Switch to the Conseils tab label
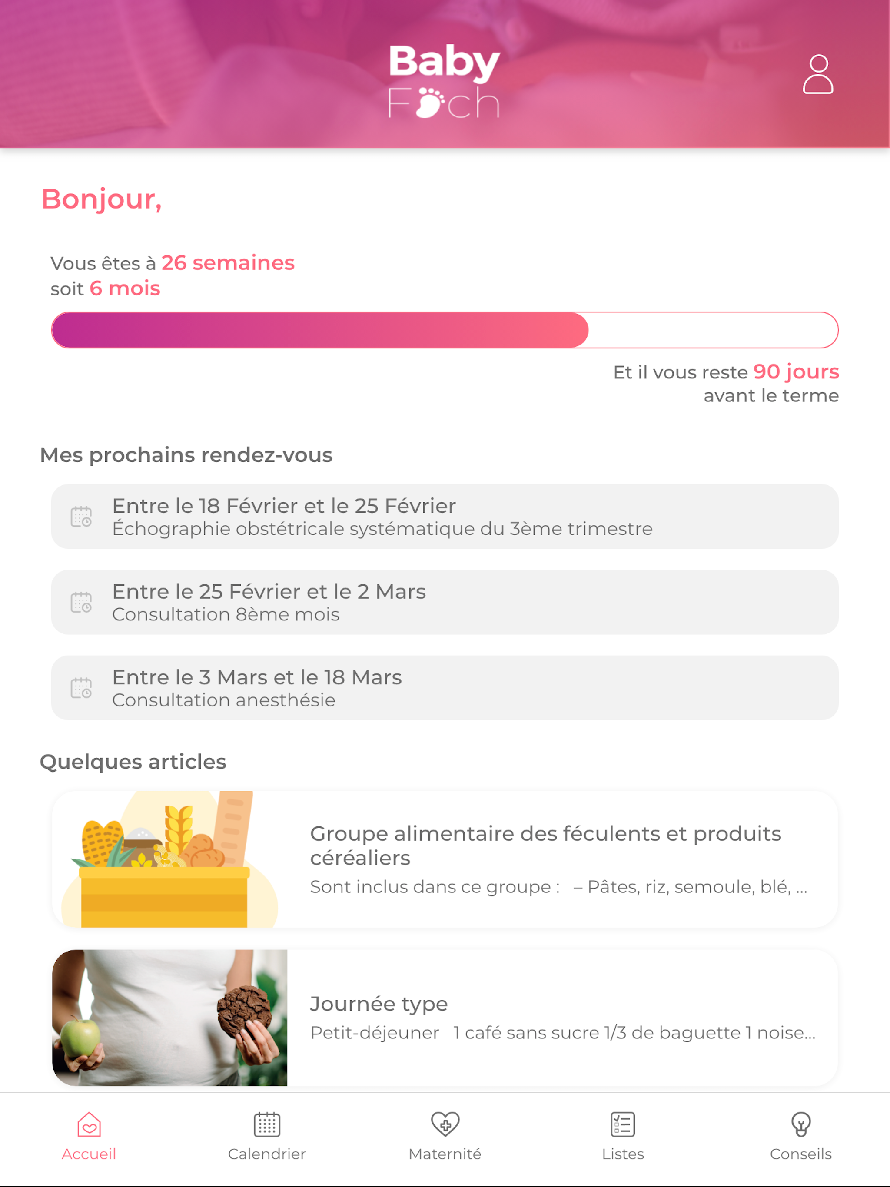The image size is (890, 1187). coord(800,1154)
